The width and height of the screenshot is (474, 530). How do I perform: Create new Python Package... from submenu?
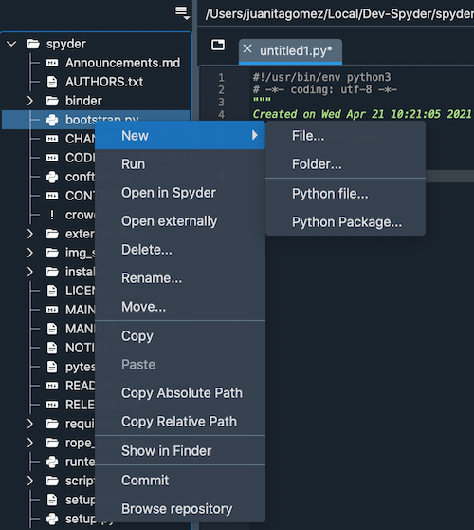click(x=345, y=222)
